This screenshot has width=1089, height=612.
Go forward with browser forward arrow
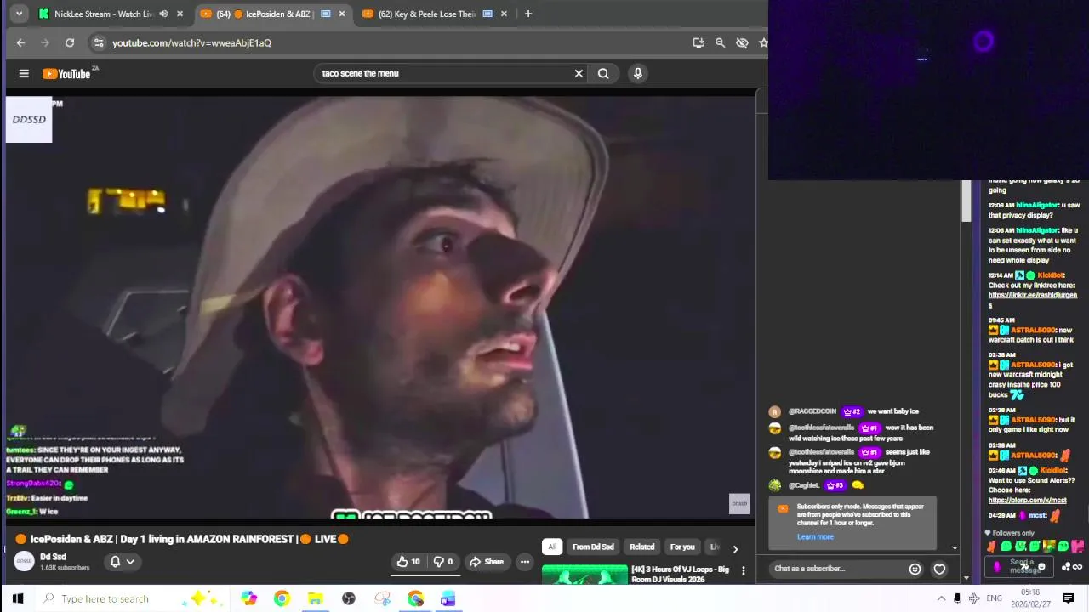[x=45, y=42]
